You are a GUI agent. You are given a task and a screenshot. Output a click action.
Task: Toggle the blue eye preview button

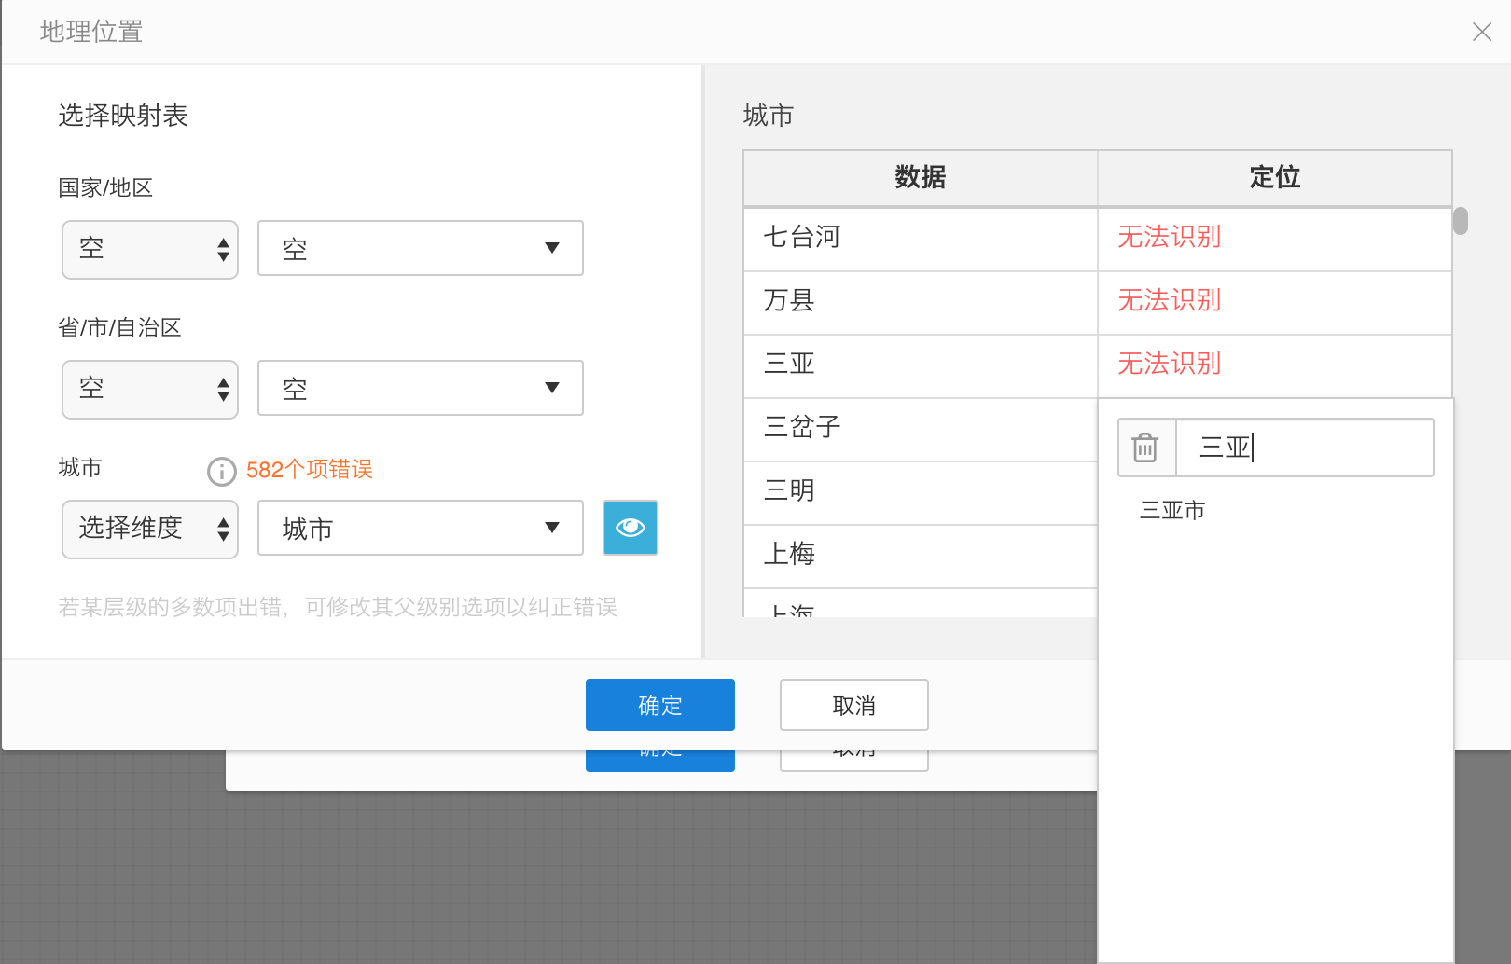(x=631, y=528)
